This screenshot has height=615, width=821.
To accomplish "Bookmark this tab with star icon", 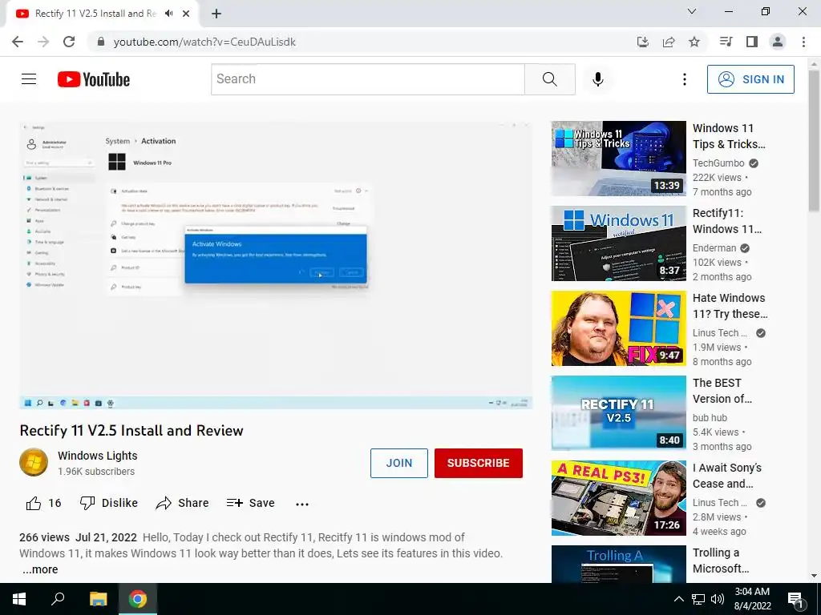I will click(x=694, y=42).
